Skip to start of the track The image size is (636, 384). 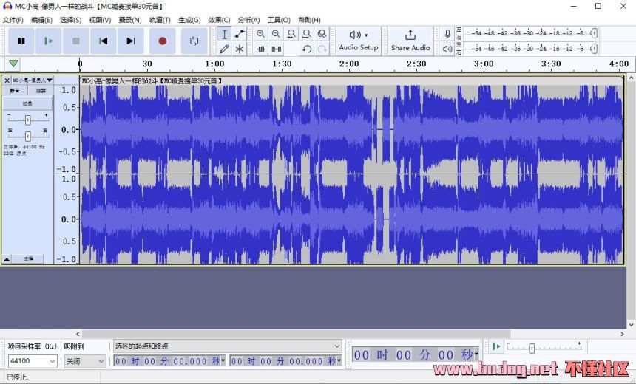104,41
